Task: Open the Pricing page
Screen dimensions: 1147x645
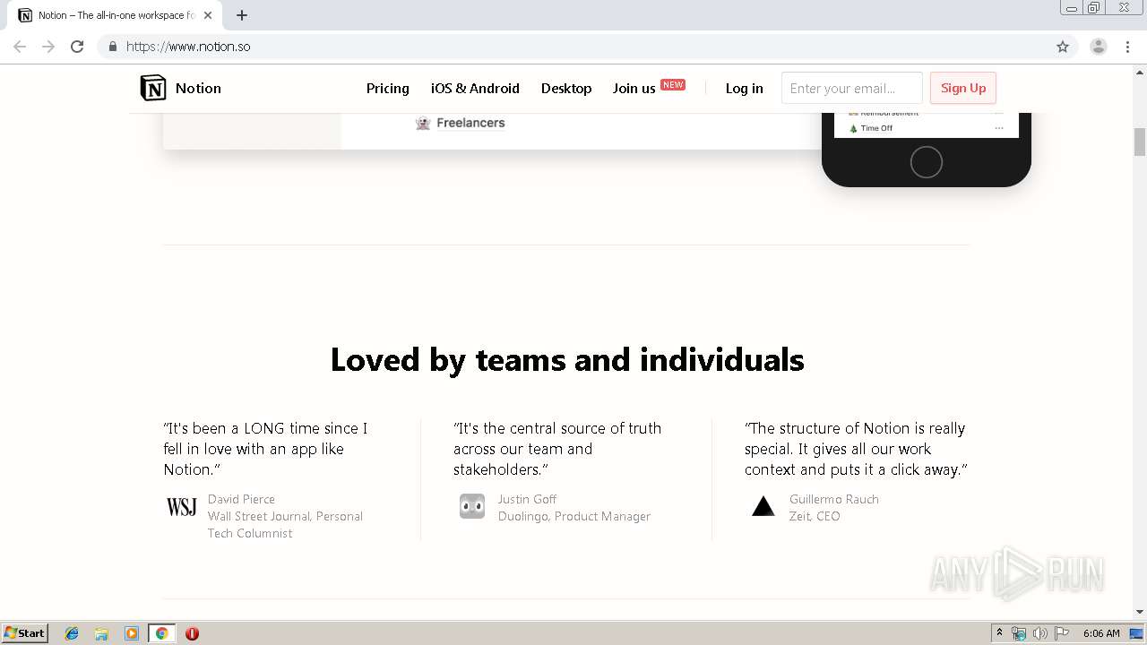Action: [x=387, y=88]
